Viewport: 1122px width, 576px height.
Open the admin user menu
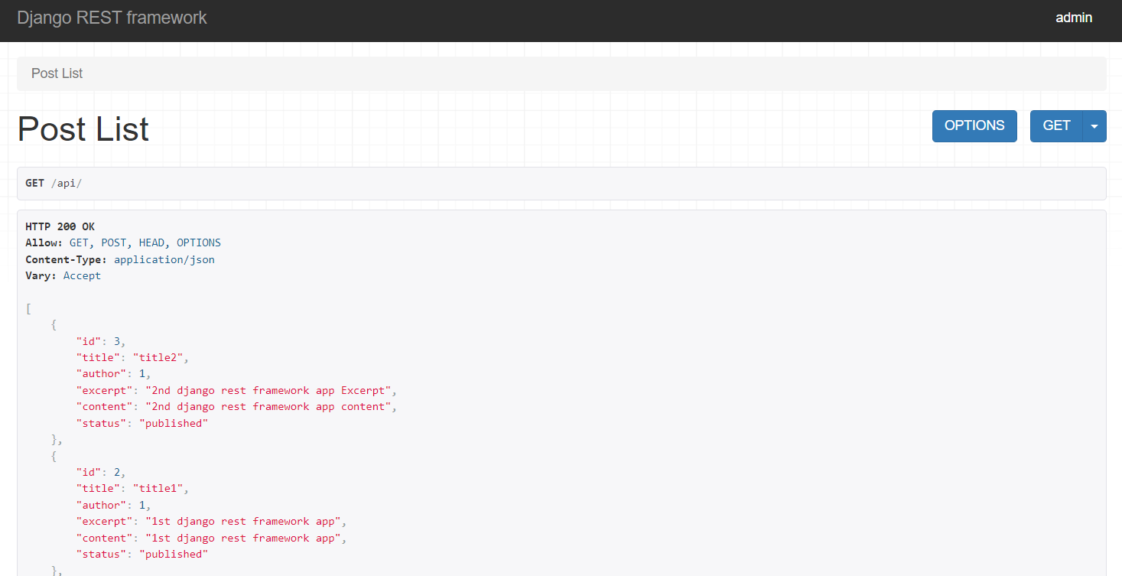click(x=1074, y=18)
